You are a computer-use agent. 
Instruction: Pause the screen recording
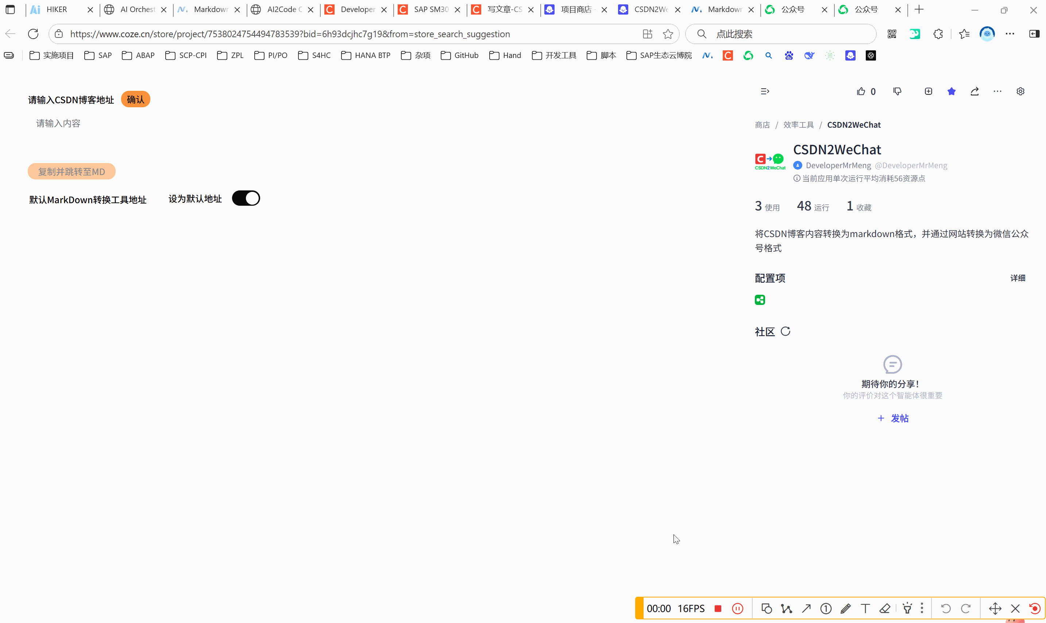click(x=737, y=608)
